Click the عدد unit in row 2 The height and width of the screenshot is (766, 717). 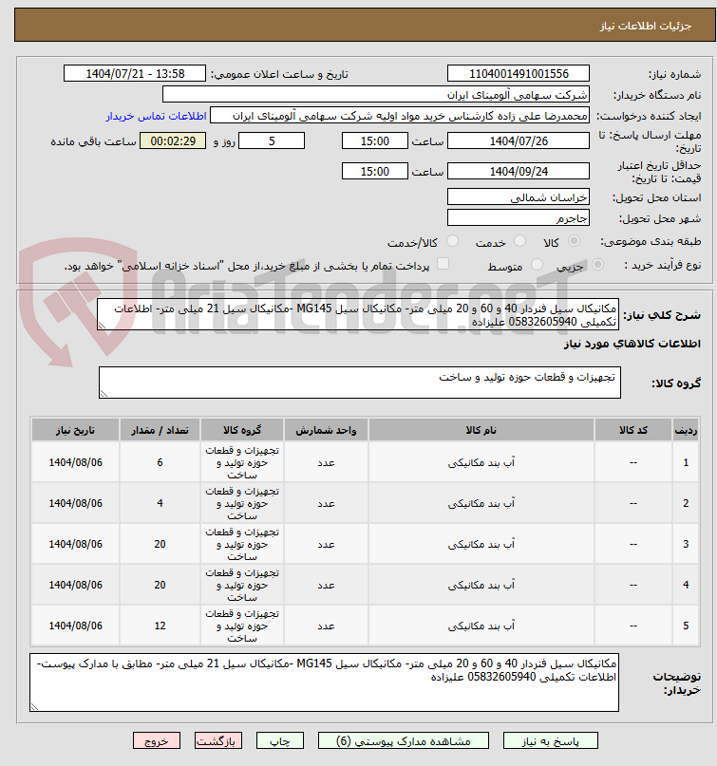pos(326,503)
